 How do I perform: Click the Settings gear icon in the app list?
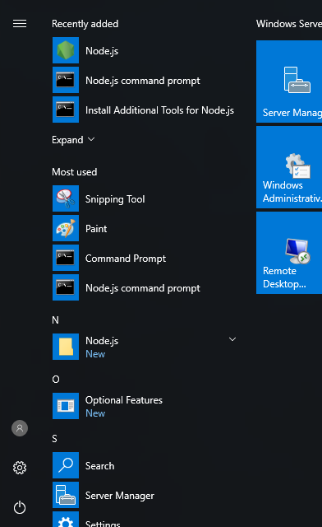66,520
